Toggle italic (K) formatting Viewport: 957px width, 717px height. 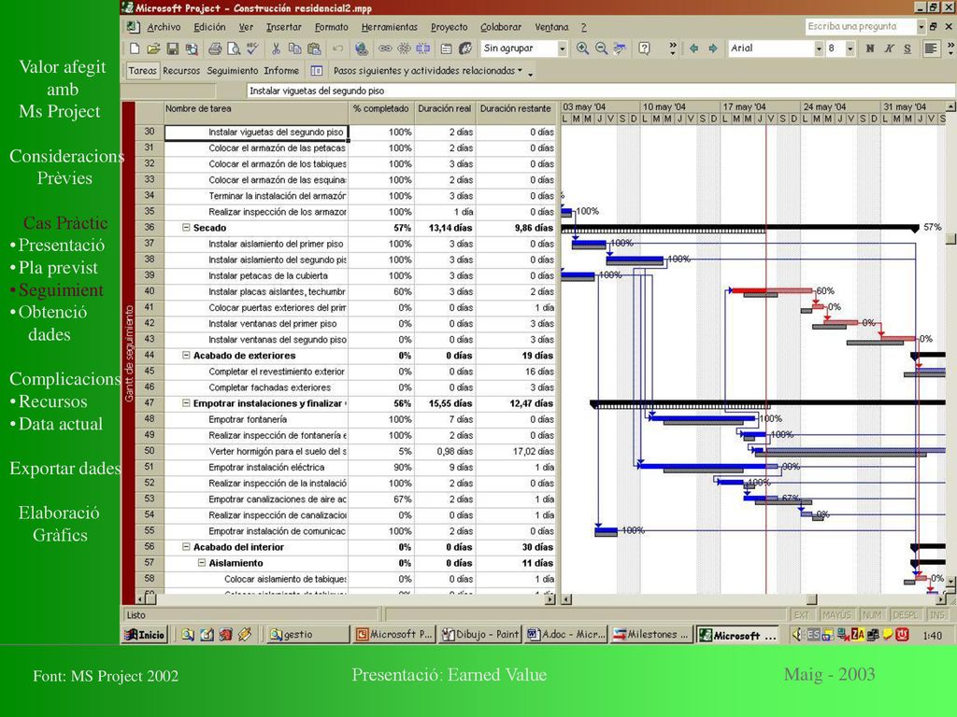click(890, 49)
